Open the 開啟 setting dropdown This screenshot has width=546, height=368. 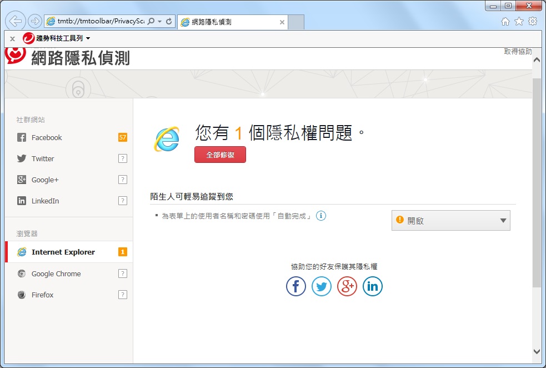coord(451,220)
